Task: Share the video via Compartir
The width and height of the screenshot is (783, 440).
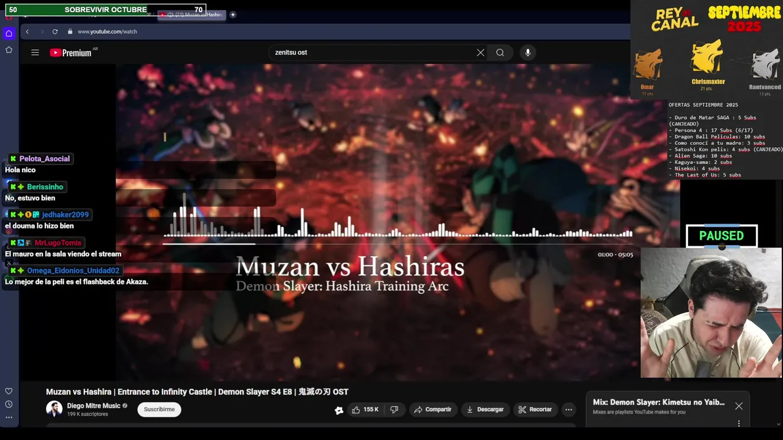Action: 432,409
